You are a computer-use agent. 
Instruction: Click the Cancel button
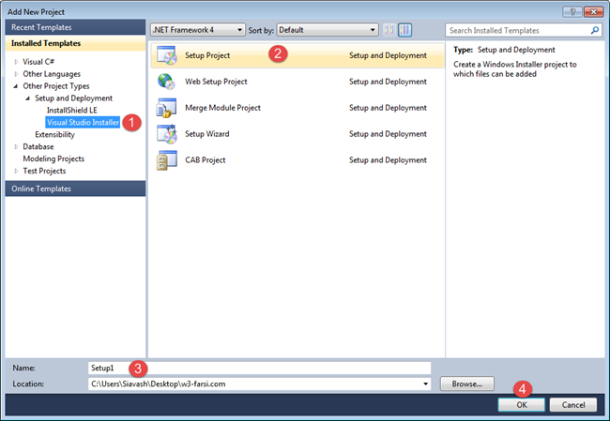(x=573, y=405)
